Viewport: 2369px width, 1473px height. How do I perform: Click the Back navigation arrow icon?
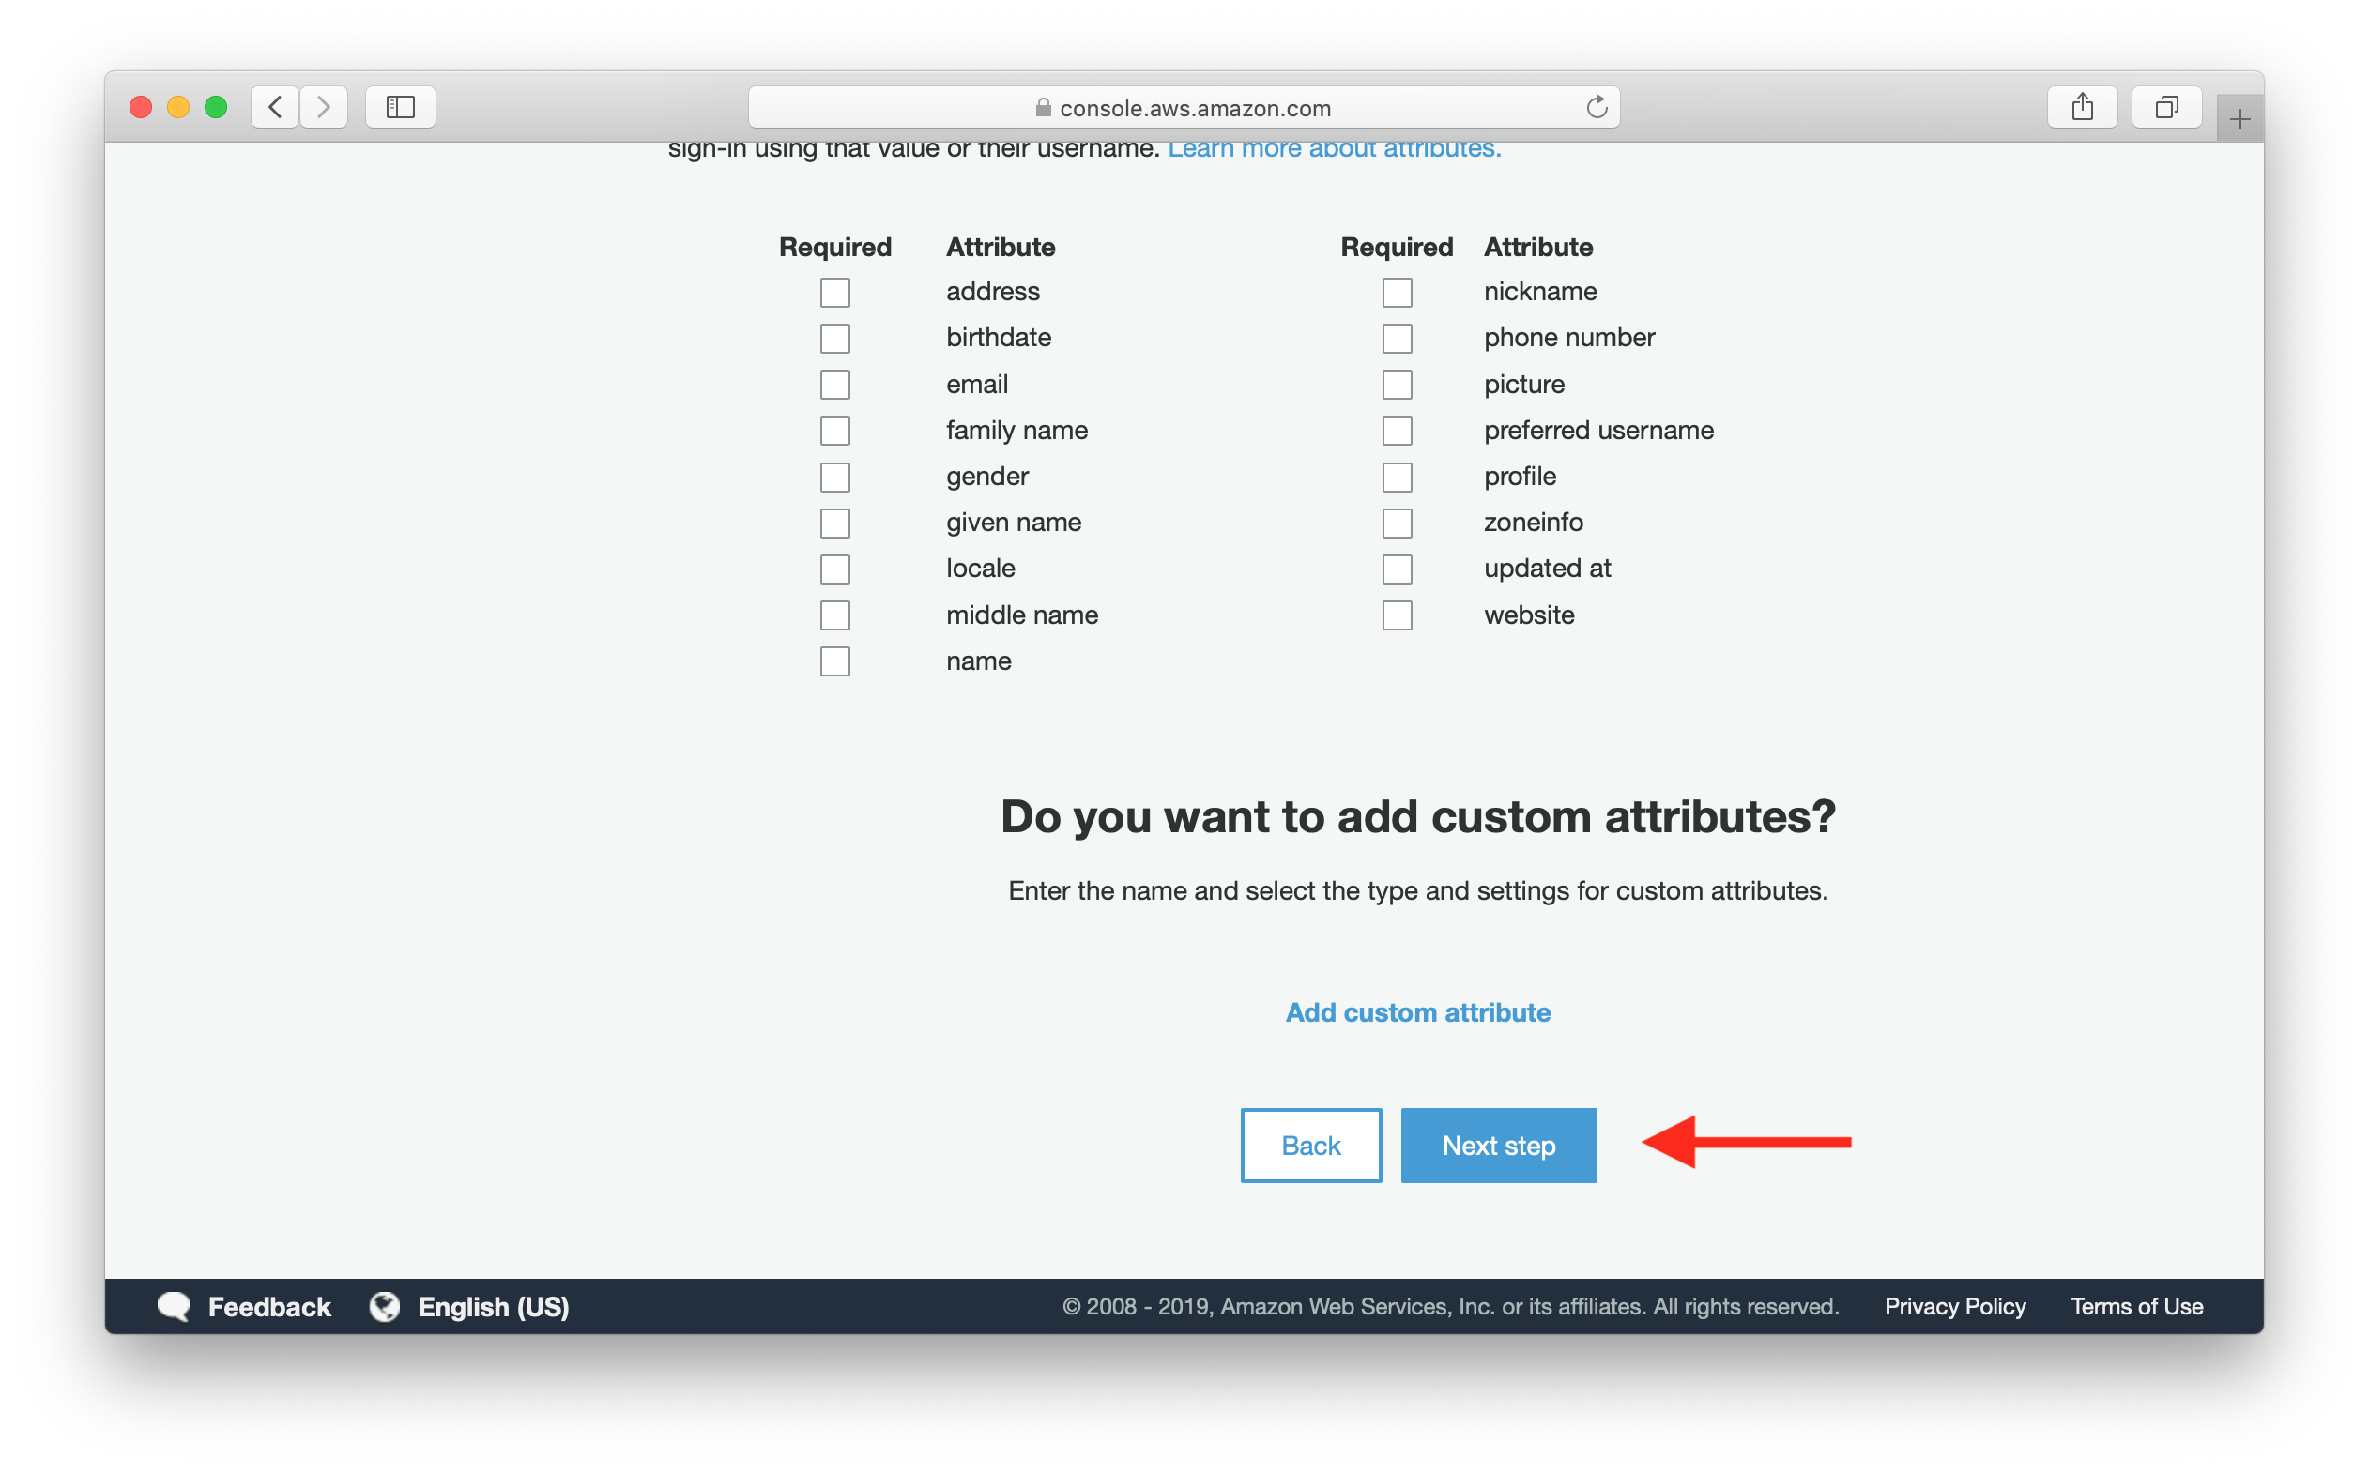[x=277, y=107]
